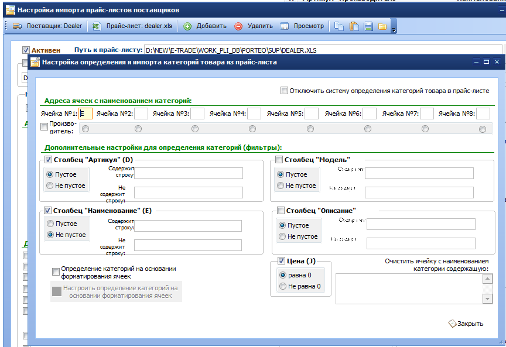Click the category settings dialog title icon

click(35, 62)
